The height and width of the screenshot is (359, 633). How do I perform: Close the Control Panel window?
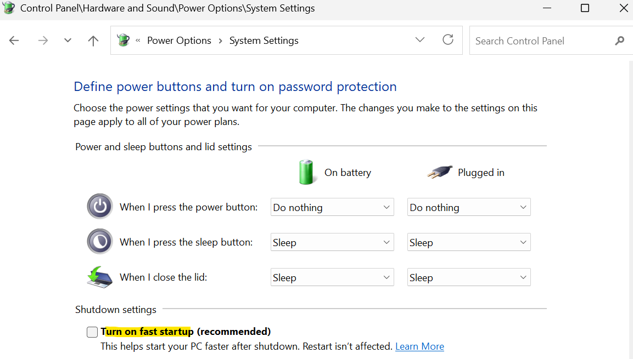pyautogui.click(x=624, y=8)
